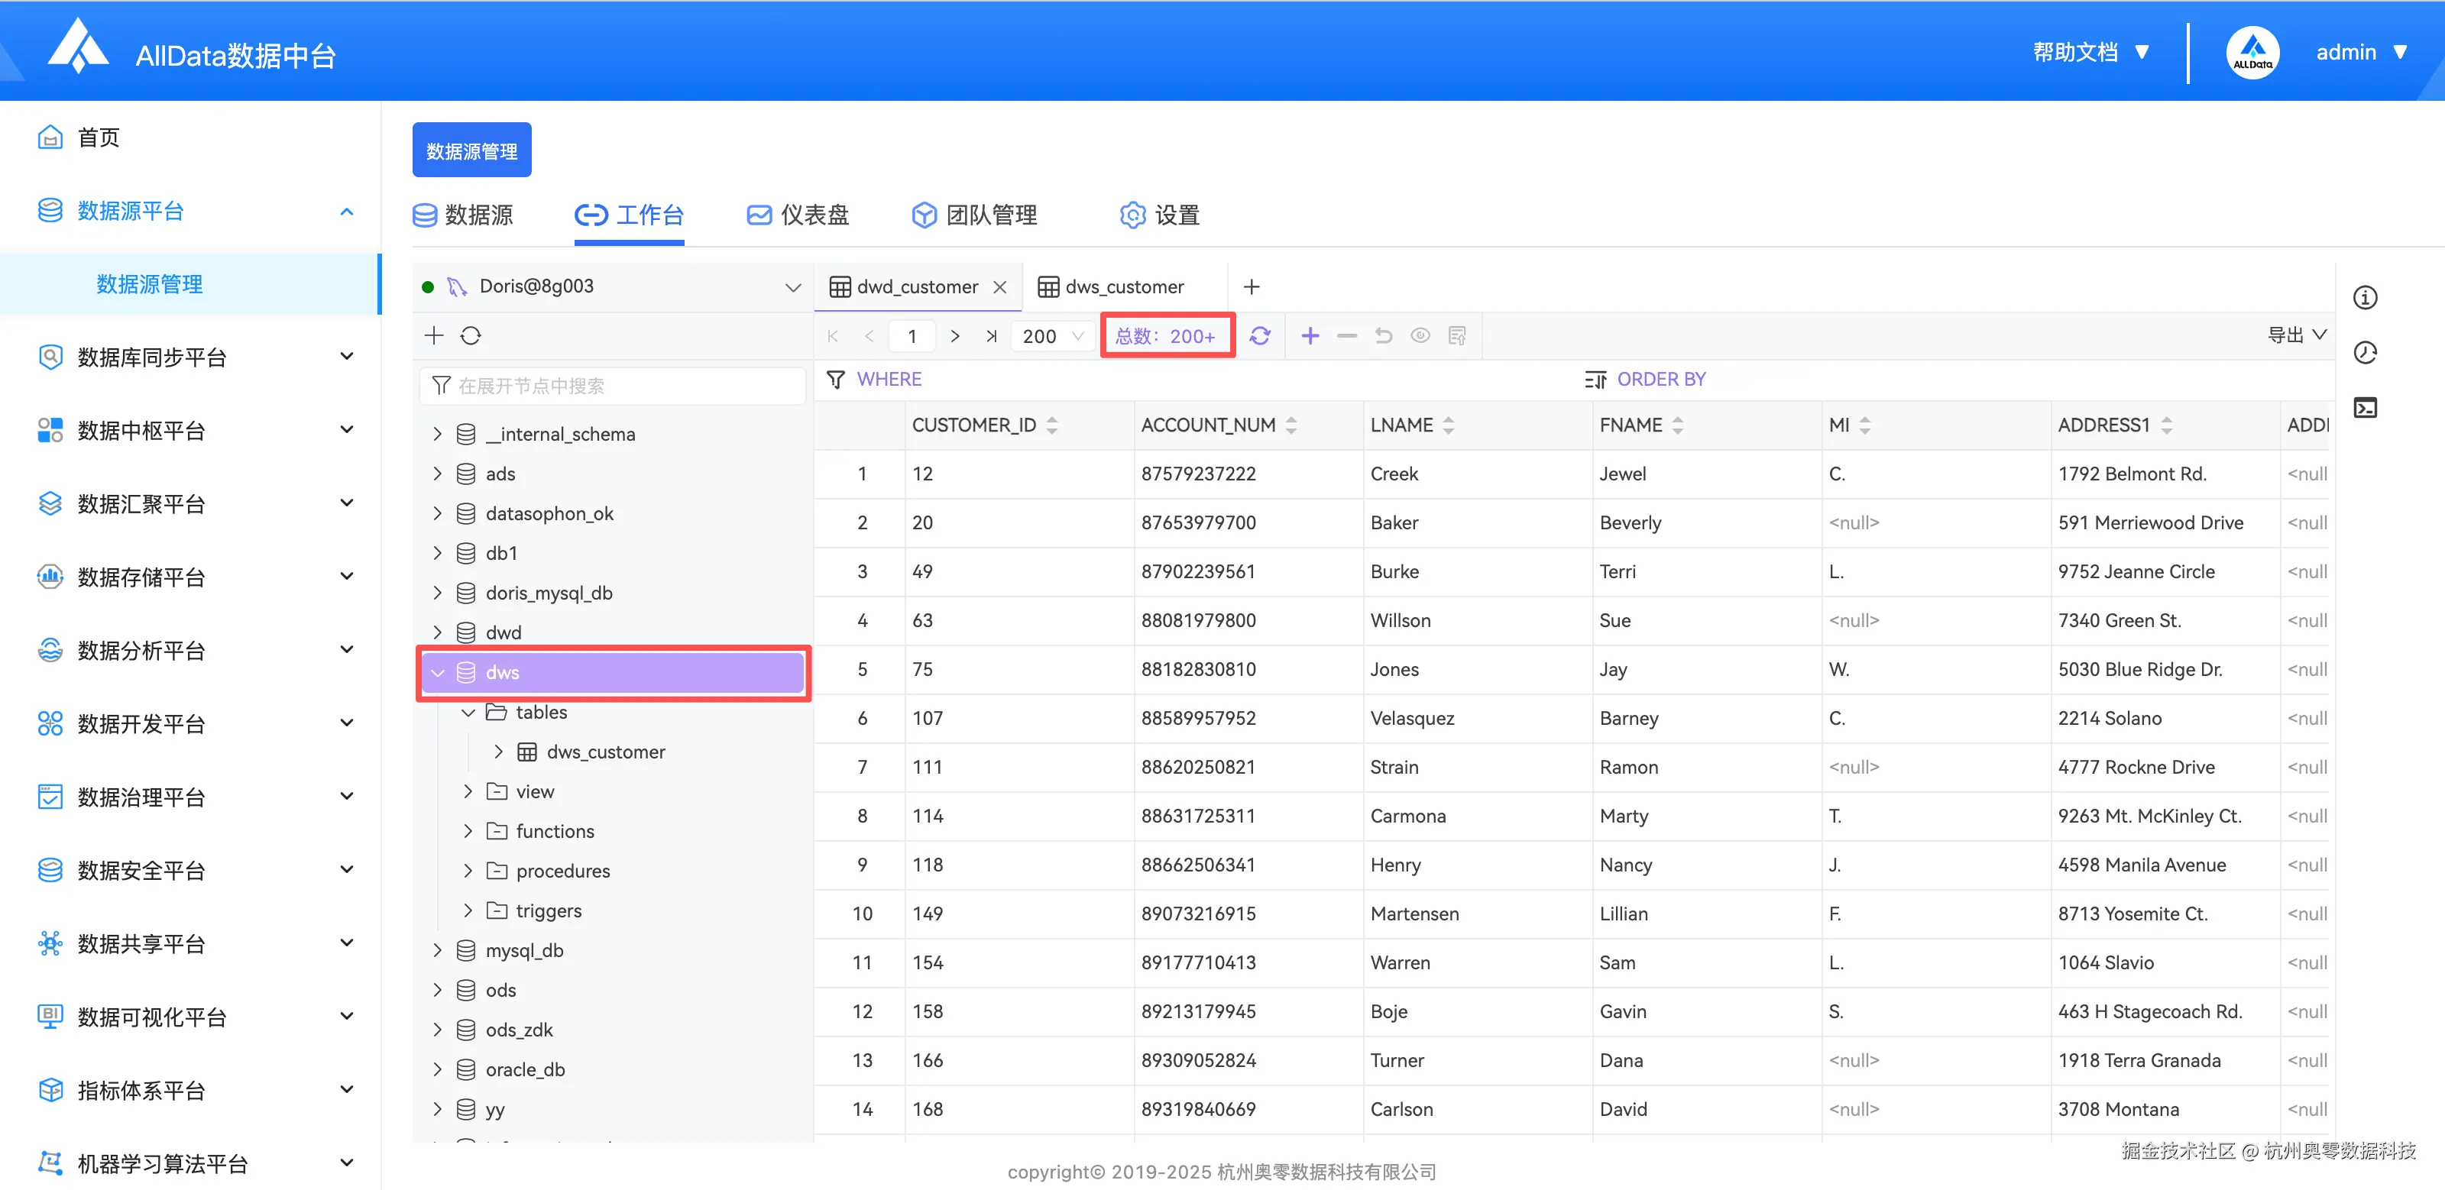
Task: Sort by LNAME column
Action: point(1447,425)
